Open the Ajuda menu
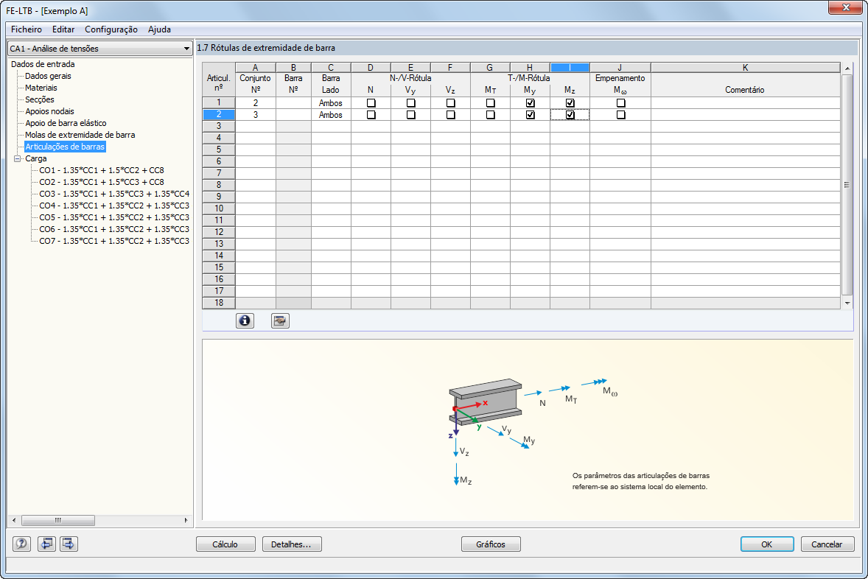 (159, 29)
